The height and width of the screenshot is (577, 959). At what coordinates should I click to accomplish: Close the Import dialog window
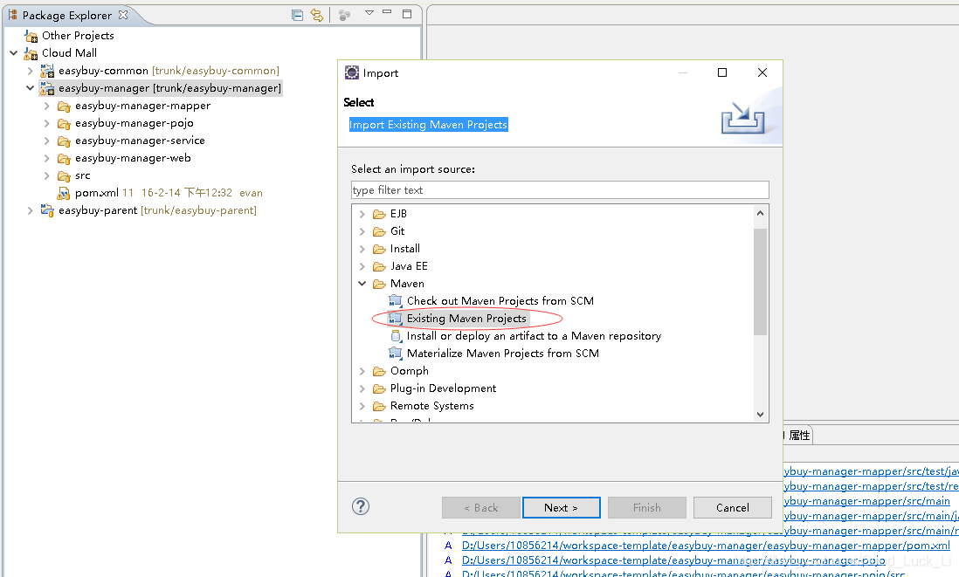762,72
